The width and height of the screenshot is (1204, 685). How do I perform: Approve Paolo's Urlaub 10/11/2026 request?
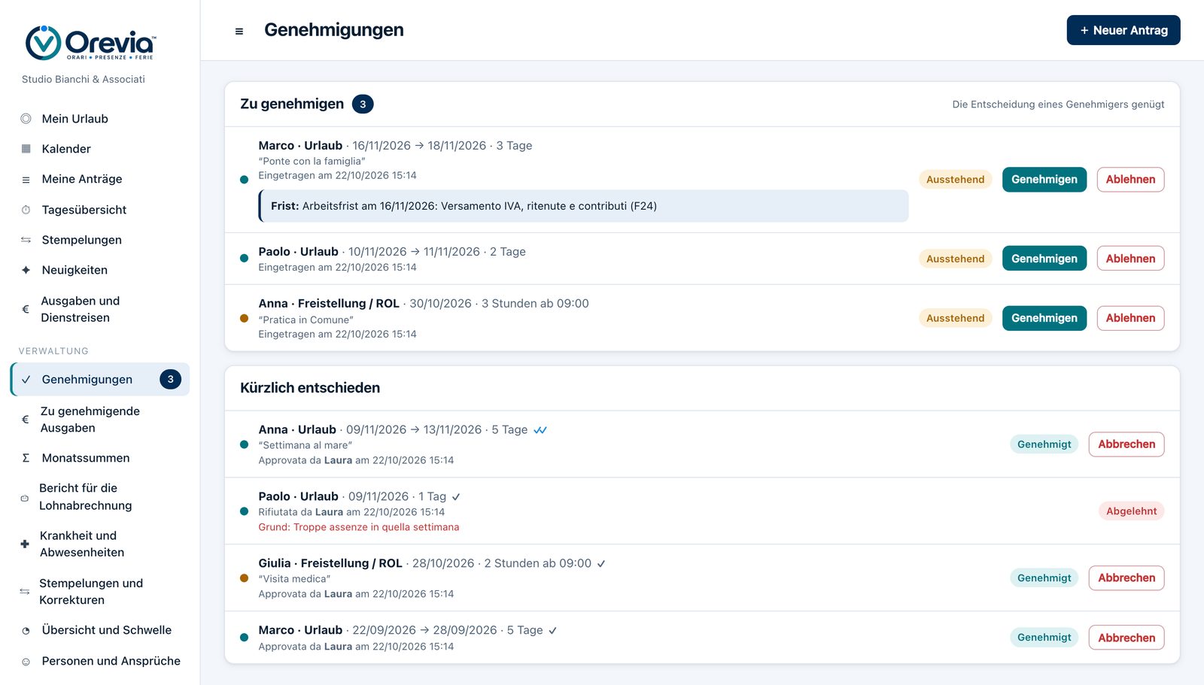(x=1044, y=259)
